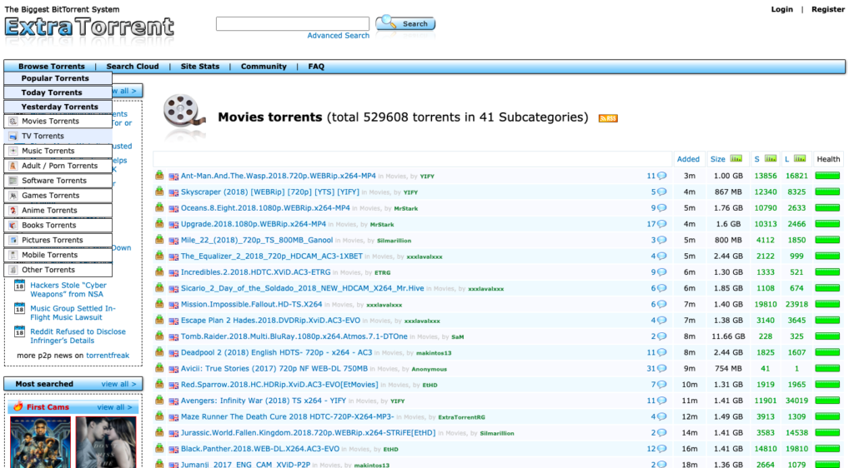Open Search Cloud in navigation bar

[132, 67]
